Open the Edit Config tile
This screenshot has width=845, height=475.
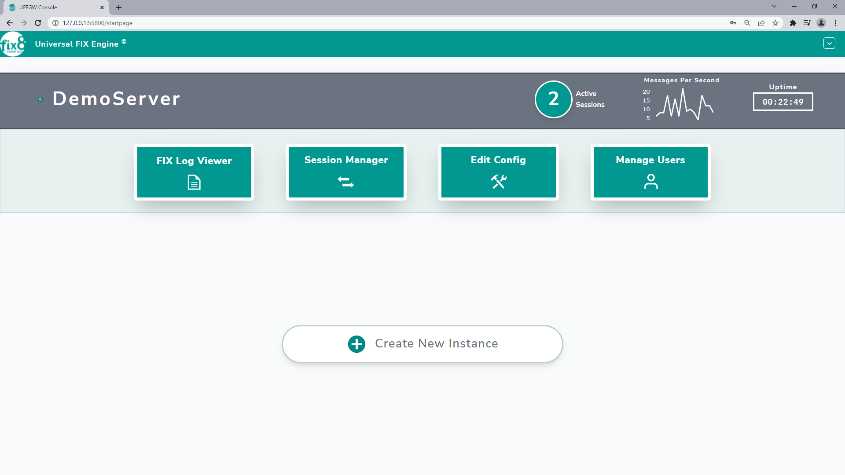tap(498, 172)
